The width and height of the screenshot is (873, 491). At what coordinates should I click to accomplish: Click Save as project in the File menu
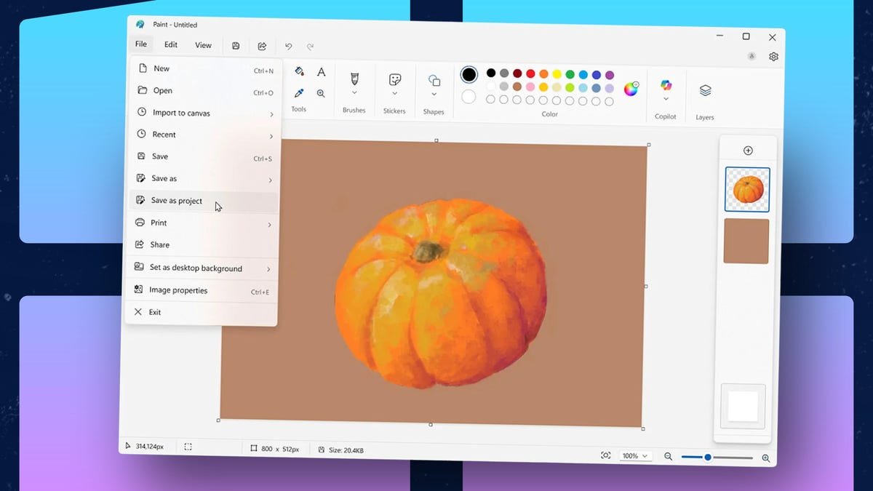point(175,201)
